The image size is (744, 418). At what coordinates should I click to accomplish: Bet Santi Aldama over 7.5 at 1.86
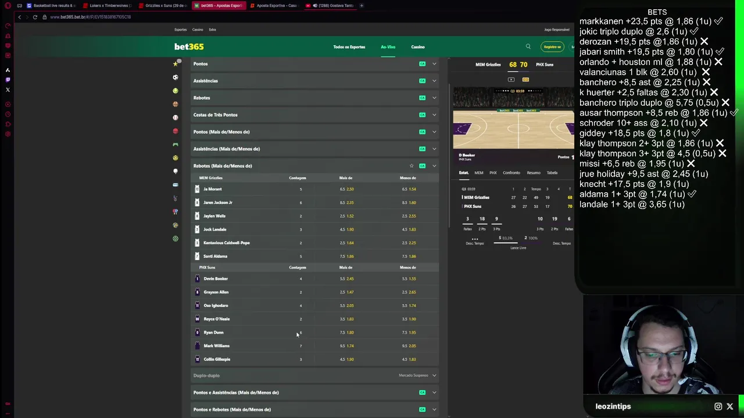[x=347, y=256]
